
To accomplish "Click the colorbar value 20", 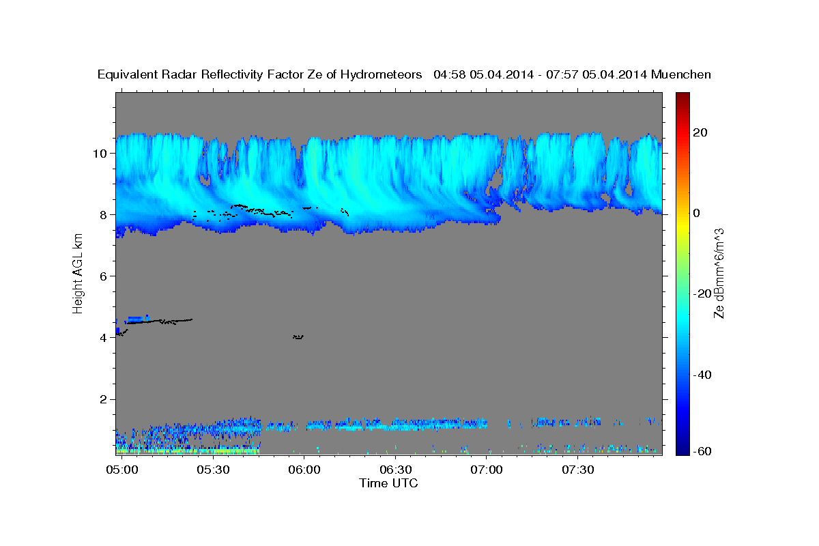I will coord(701,132).
